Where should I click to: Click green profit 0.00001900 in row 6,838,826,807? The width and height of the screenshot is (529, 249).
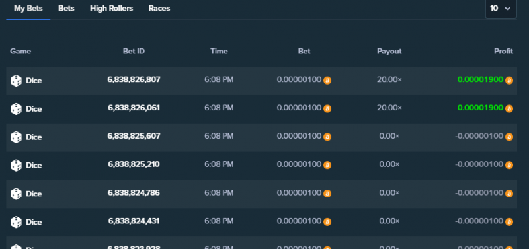[481, 79]
